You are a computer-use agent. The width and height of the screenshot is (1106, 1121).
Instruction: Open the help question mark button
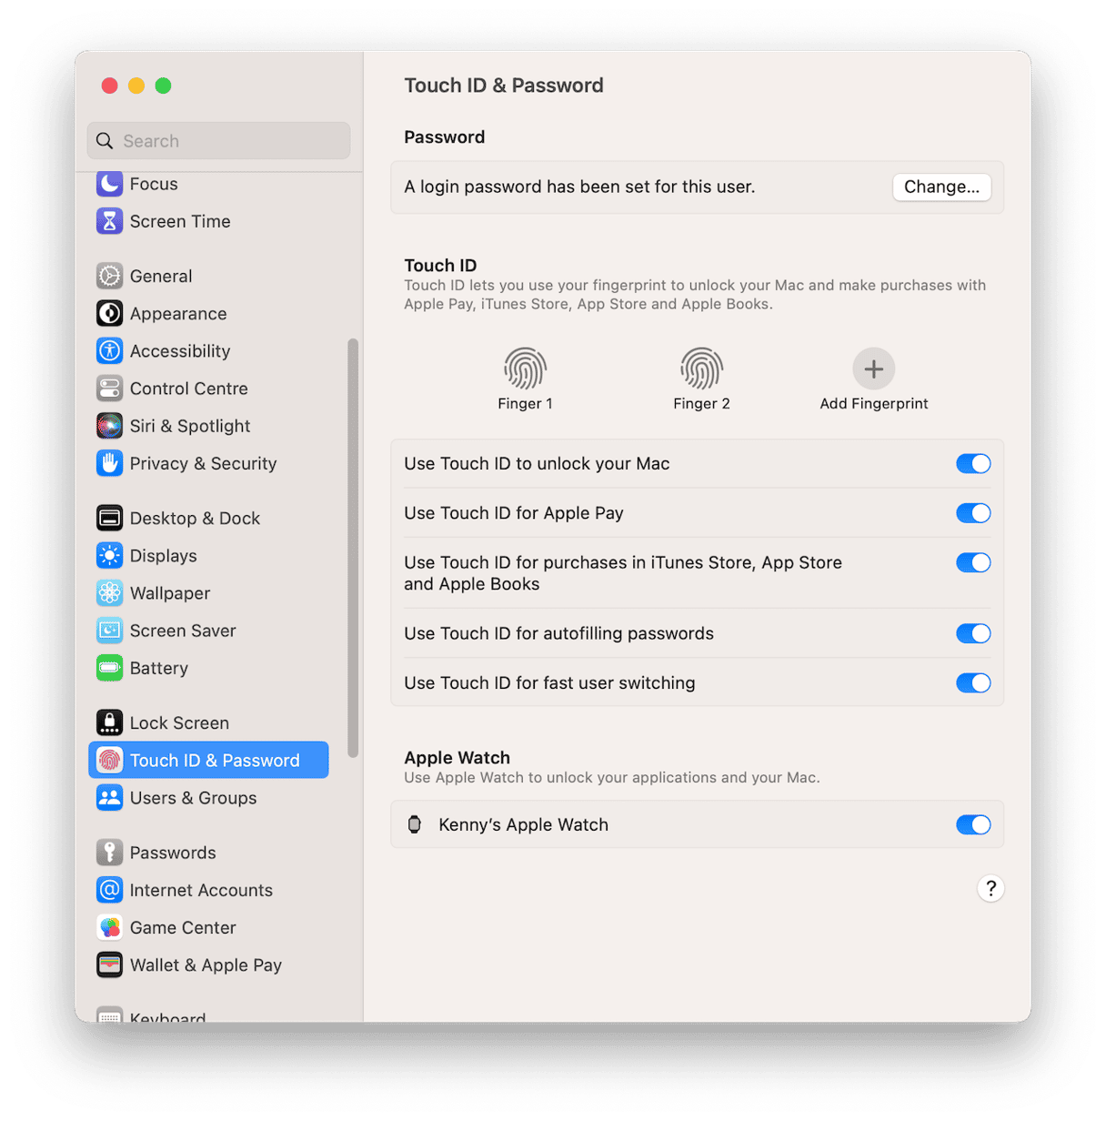pyautogui.click(x=990, y=888)
